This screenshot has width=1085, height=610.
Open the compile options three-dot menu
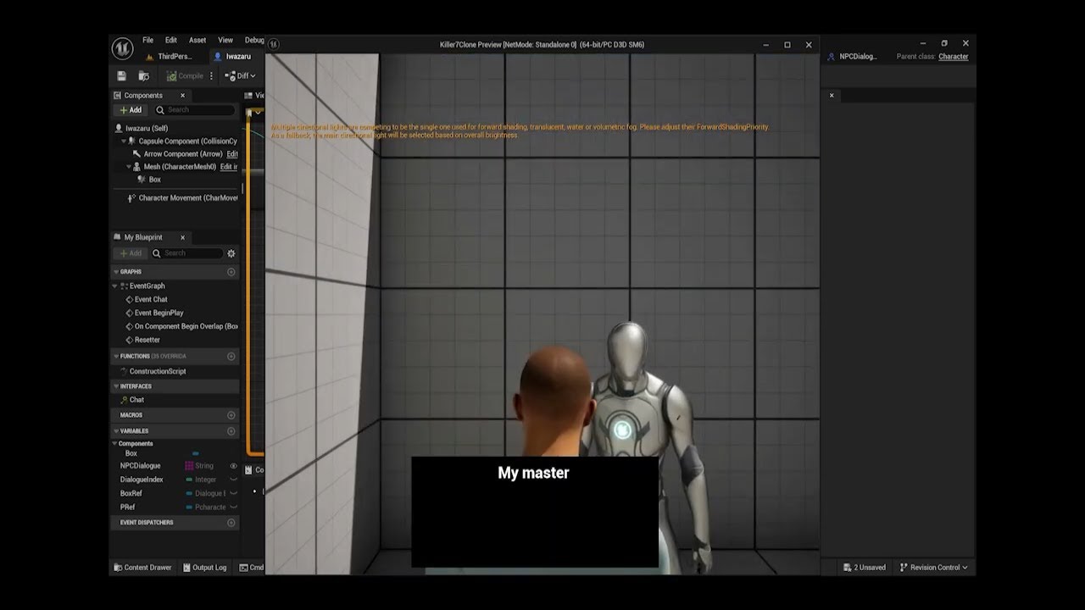pyautogui.click(x=212, y=76)
